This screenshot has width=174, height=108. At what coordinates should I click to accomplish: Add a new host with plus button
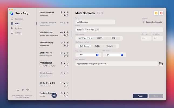point(54,95)
